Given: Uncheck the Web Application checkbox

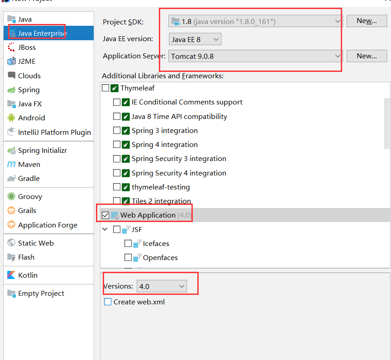Looking at the screenshot, I should pos(105,215).
